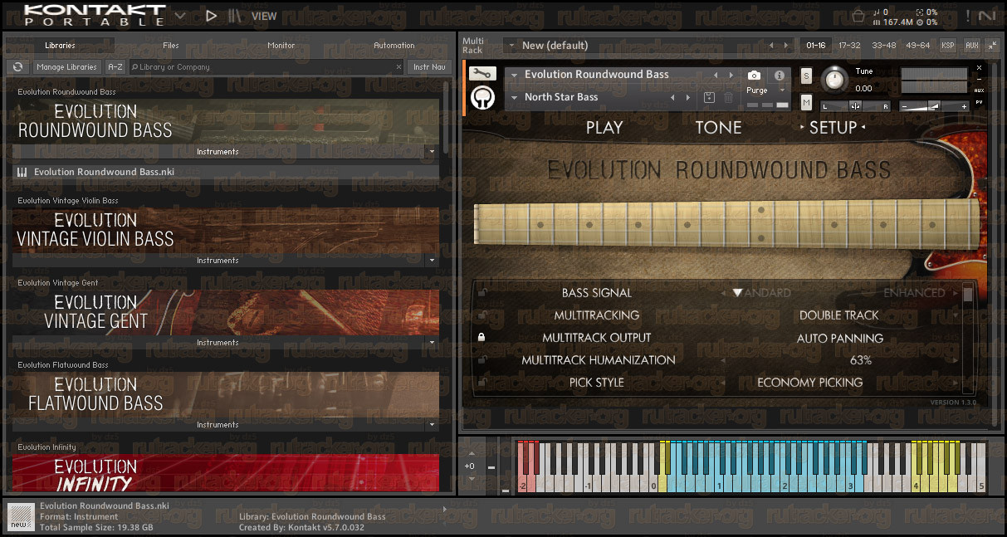Open the snapshot view camera icon
1007x537 pixels.
754,75
